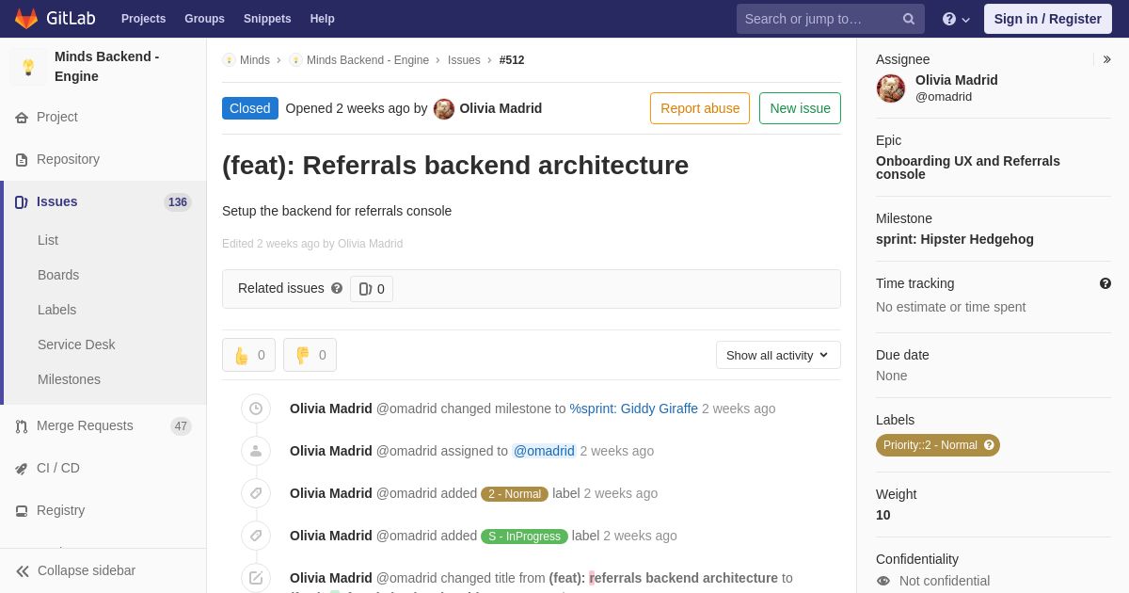Viewport: 1129px width, 593px height.
Task: Select Boards under Issues
Action: click(x=58, y=275)
